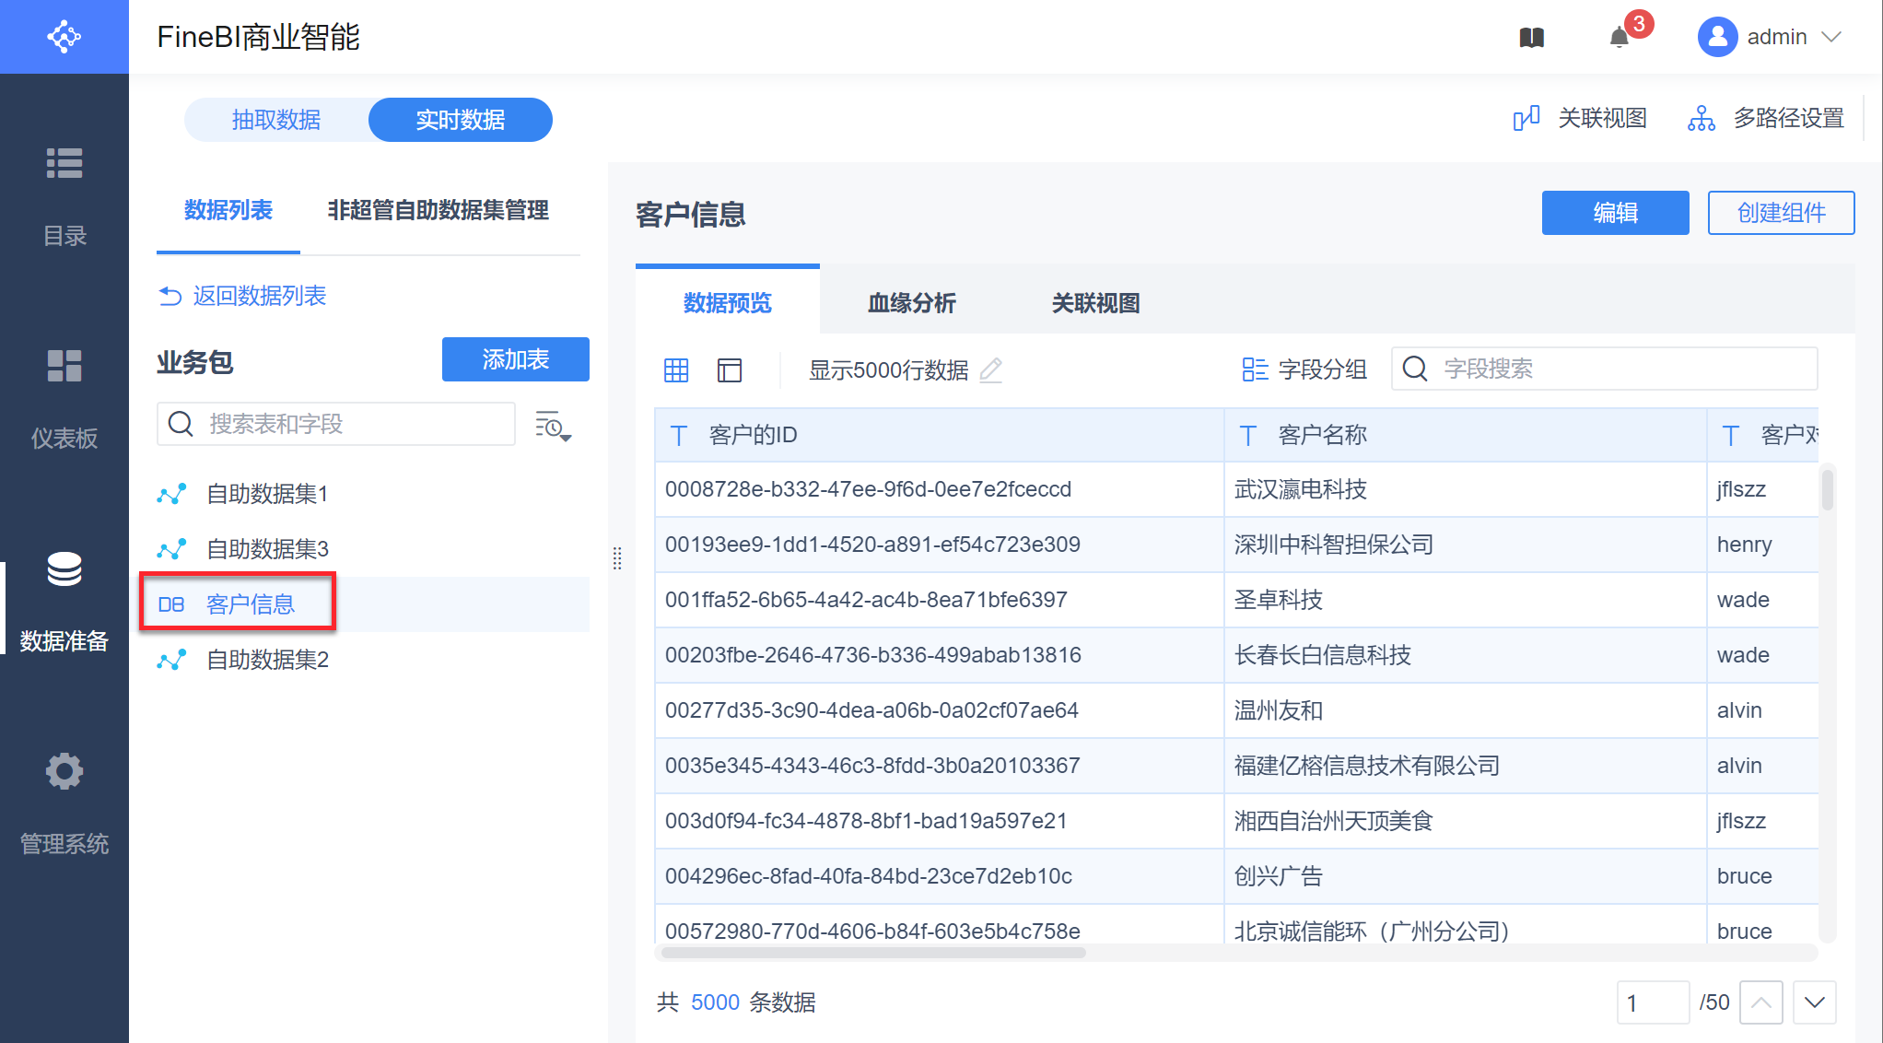Click pencil icon to edit displayed row count

point(991,370)
